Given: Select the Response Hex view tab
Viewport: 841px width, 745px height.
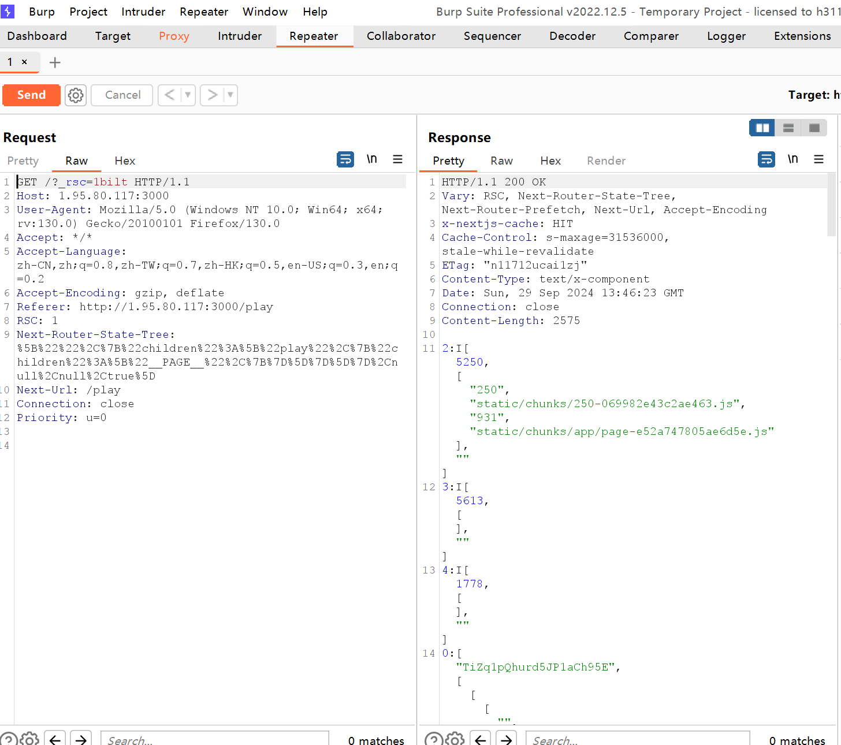Looking at the screenshot, I should click(550, 161).
